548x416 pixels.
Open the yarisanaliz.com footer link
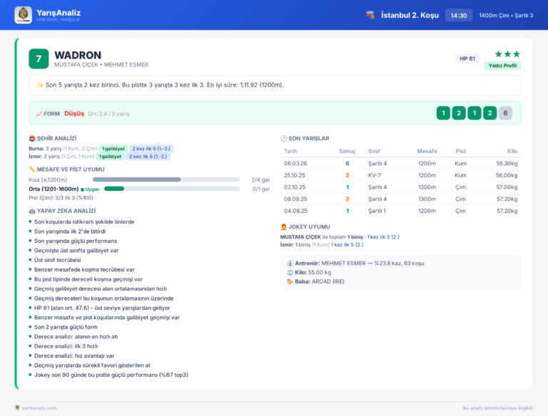click(x=39, y=408)
